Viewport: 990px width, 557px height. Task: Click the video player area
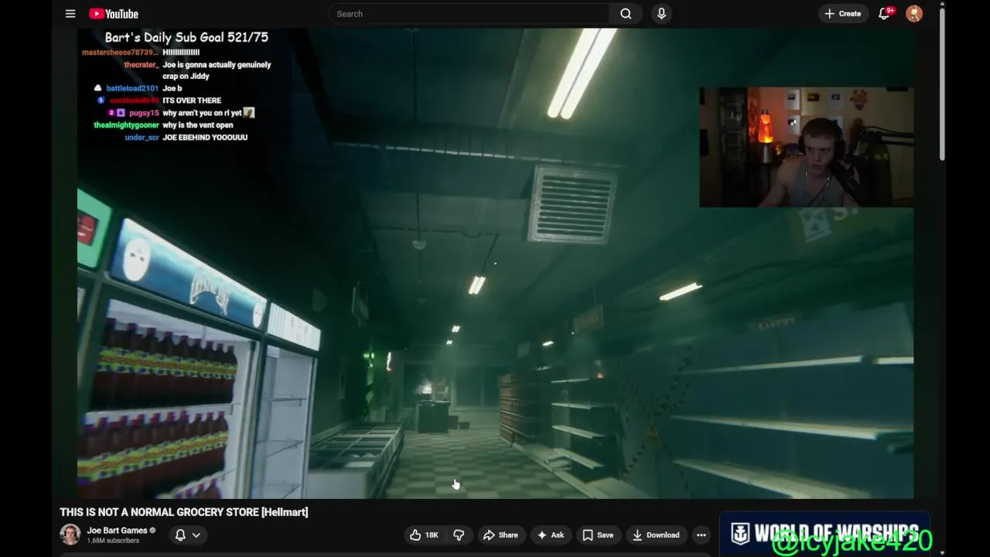tap(495, 263)
